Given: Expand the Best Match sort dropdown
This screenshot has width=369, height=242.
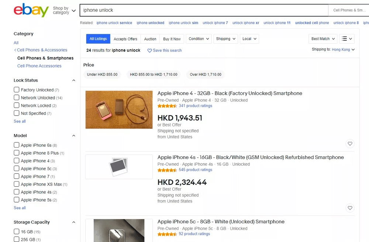Looking at the screenshot, I should click(323, 39).
